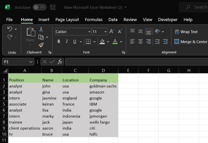Click the Cut scissors icon
Image resolution: width=208 pixels, height=143 pixels.
click(41, 29)
